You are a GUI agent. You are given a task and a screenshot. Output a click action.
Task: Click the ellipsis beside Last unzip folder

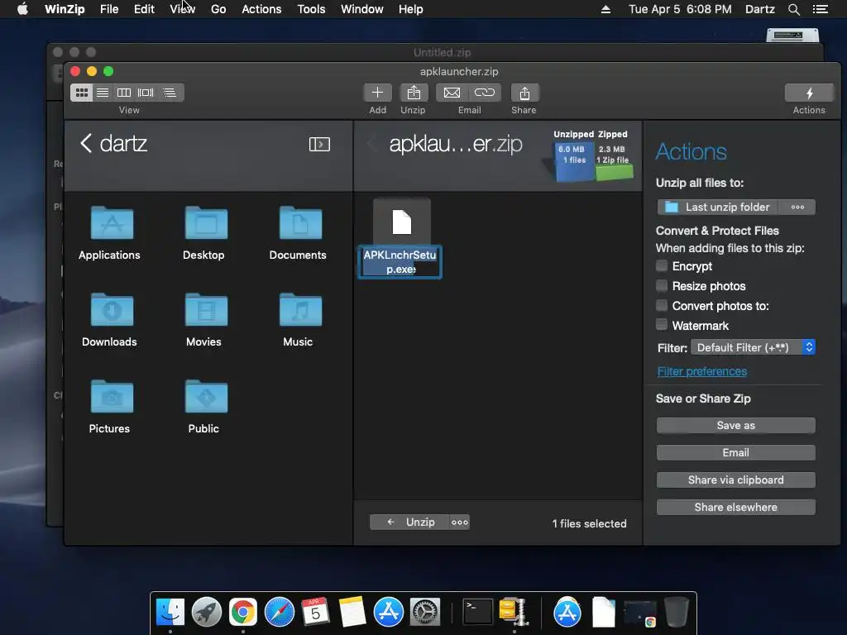click(797, 207)
